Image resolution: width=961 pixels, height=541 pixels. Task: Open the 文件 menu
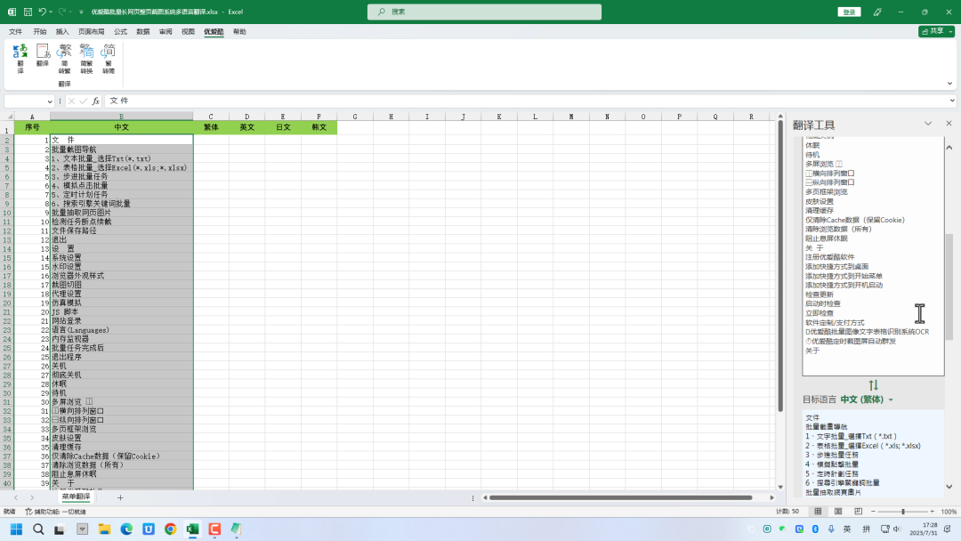pyautogui.click(x=15, y=31)
